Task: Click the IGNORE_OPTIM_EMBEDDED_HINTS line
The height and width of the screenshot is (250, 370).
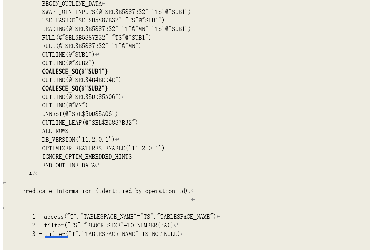Action: [87, 157]
